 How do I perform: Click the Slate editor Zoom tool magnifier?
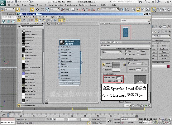136,105
